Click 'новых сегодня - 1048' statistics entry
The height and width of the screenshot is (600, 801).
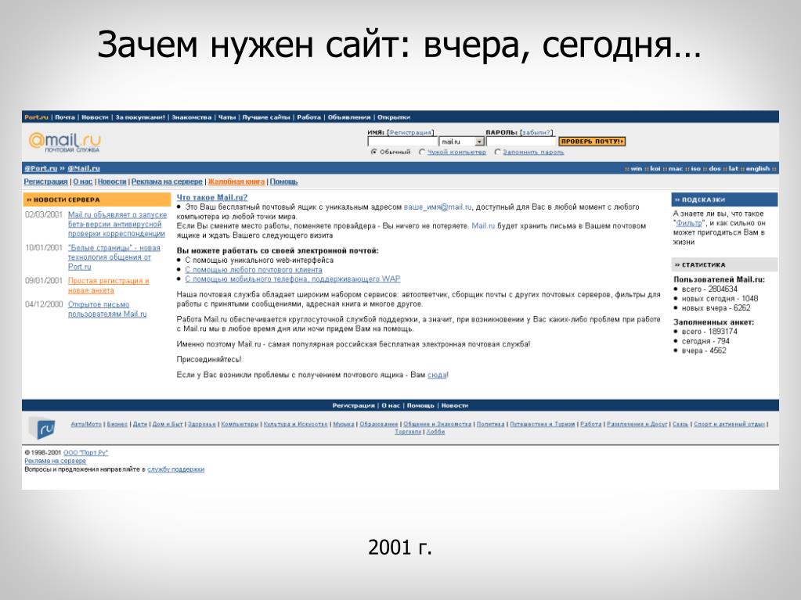[x=720, y=299]
